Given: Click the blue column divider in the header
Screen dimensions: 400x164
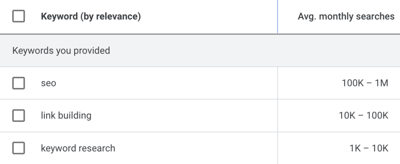Looking at the screenshot, I should pos(277,17).
